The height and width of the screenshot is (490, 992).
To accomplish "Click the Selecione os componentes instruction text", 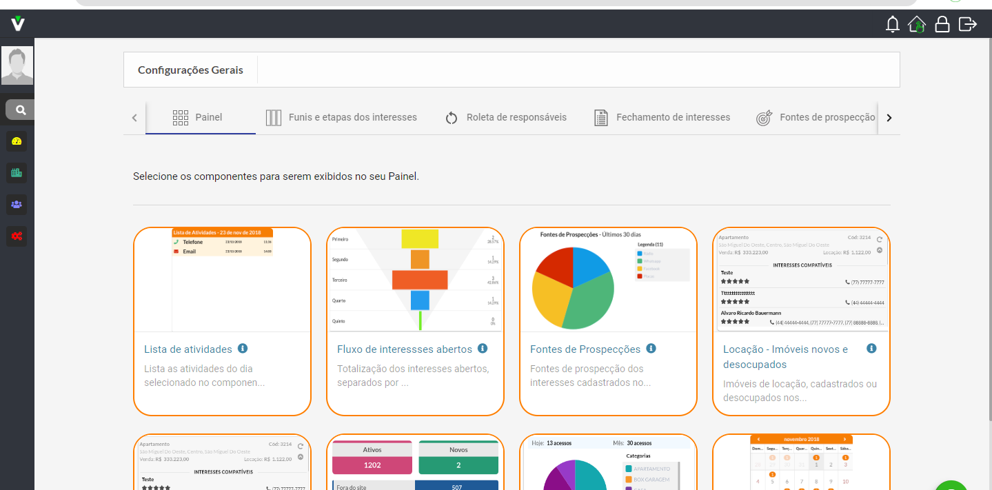I will pyautogui.click(x=276, y=176).
